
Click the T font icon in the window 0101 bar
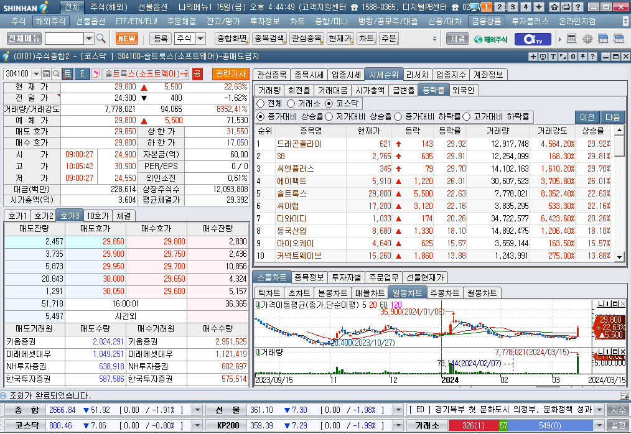pyautogui.click(x=553, y=57)
